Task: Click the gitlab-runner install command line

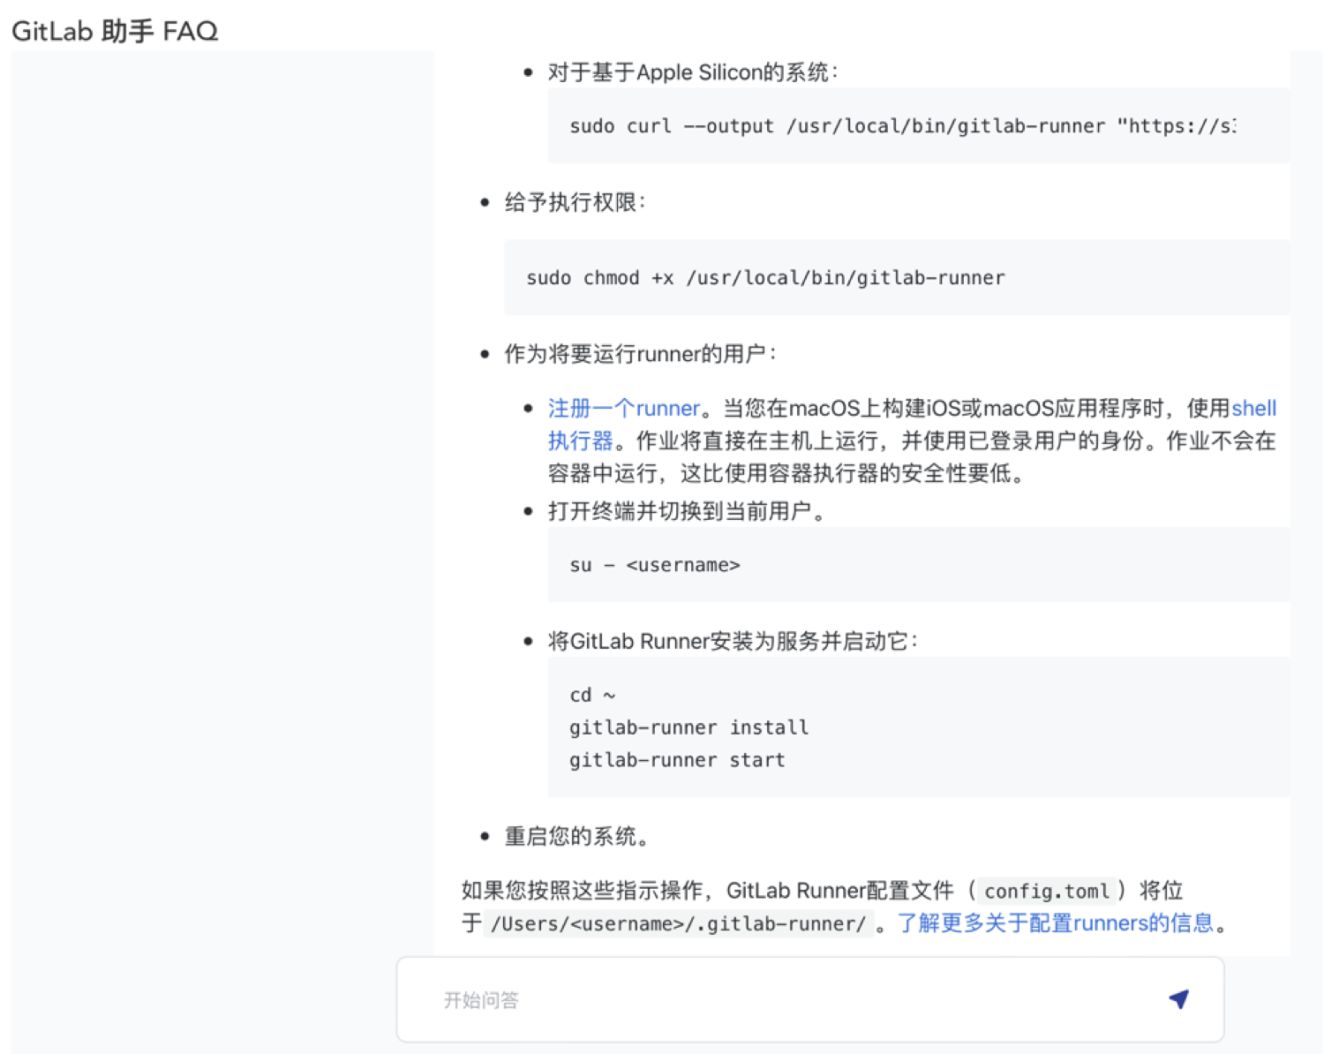Action: [688, 727]
